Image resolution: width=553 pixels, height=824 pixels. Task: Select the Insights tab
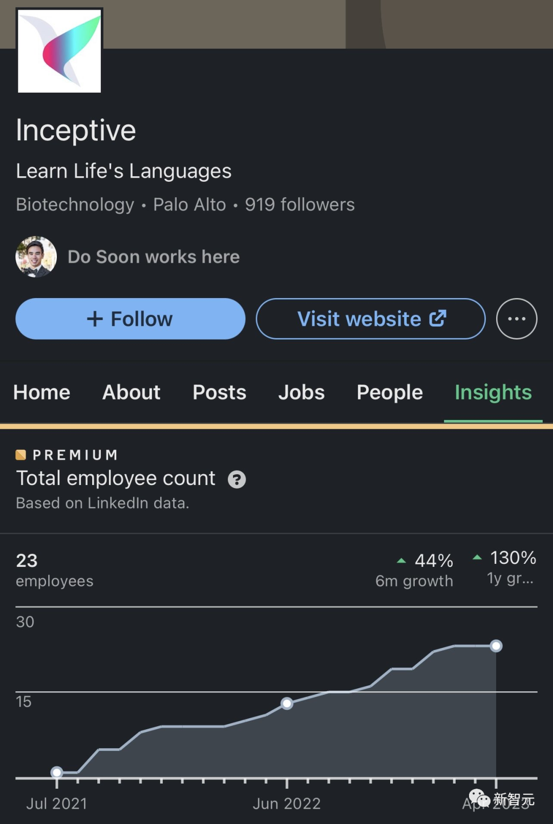click(x=493, y=392)
